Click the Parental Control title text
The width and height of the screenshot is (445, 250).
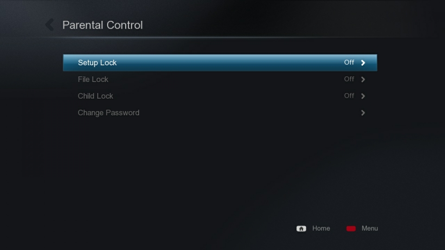(x=102, y=25)
